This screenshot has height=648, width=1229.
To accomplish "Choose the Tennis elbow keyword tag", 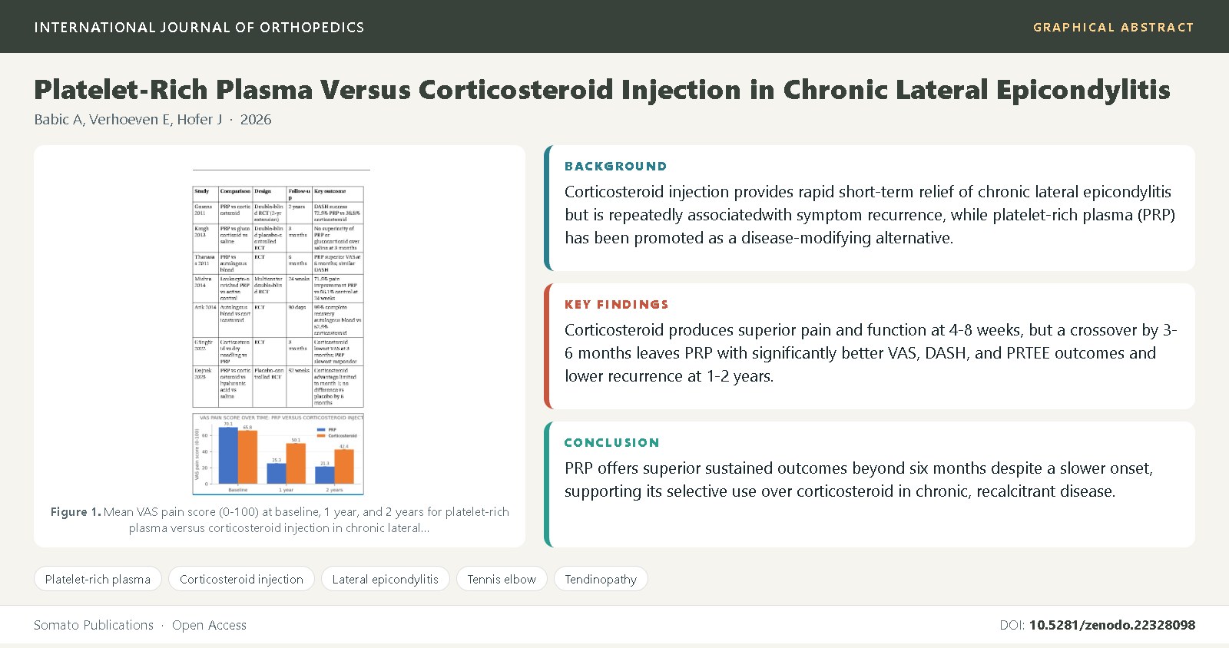I will [x=502, y=579].
